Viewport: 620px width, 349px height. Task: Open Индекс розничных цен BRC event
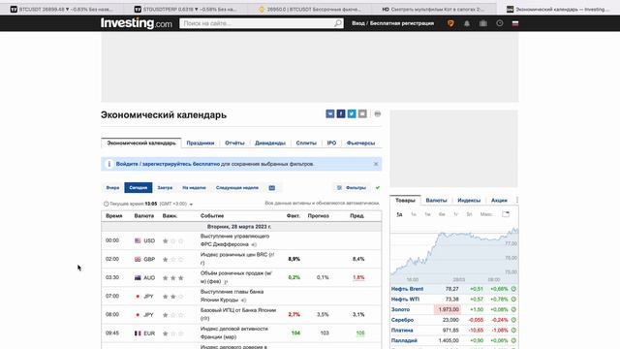point(237,259)
